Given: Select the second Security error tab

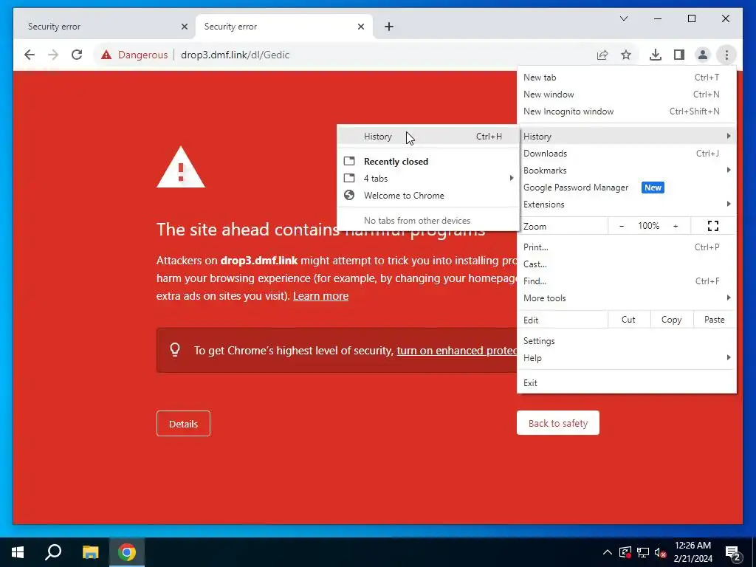Looking at the screenshot, I should click(x=283, y=27).
